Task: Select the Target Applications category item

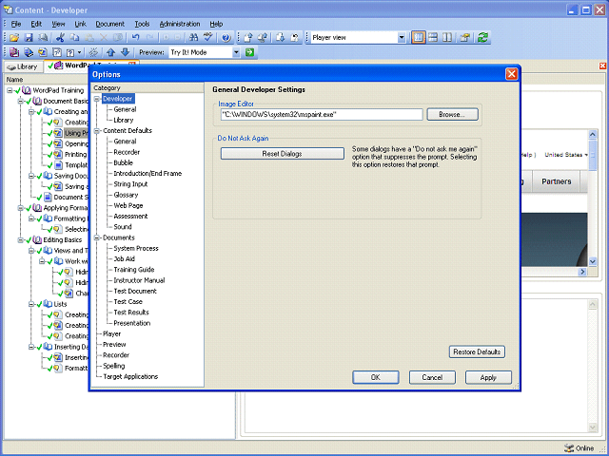Action: [130, 376]
